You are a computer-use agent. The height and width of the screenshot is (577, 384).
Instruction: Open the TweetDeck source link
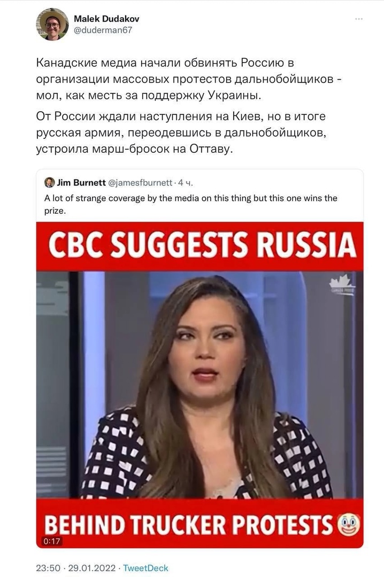tap(145, 568)
